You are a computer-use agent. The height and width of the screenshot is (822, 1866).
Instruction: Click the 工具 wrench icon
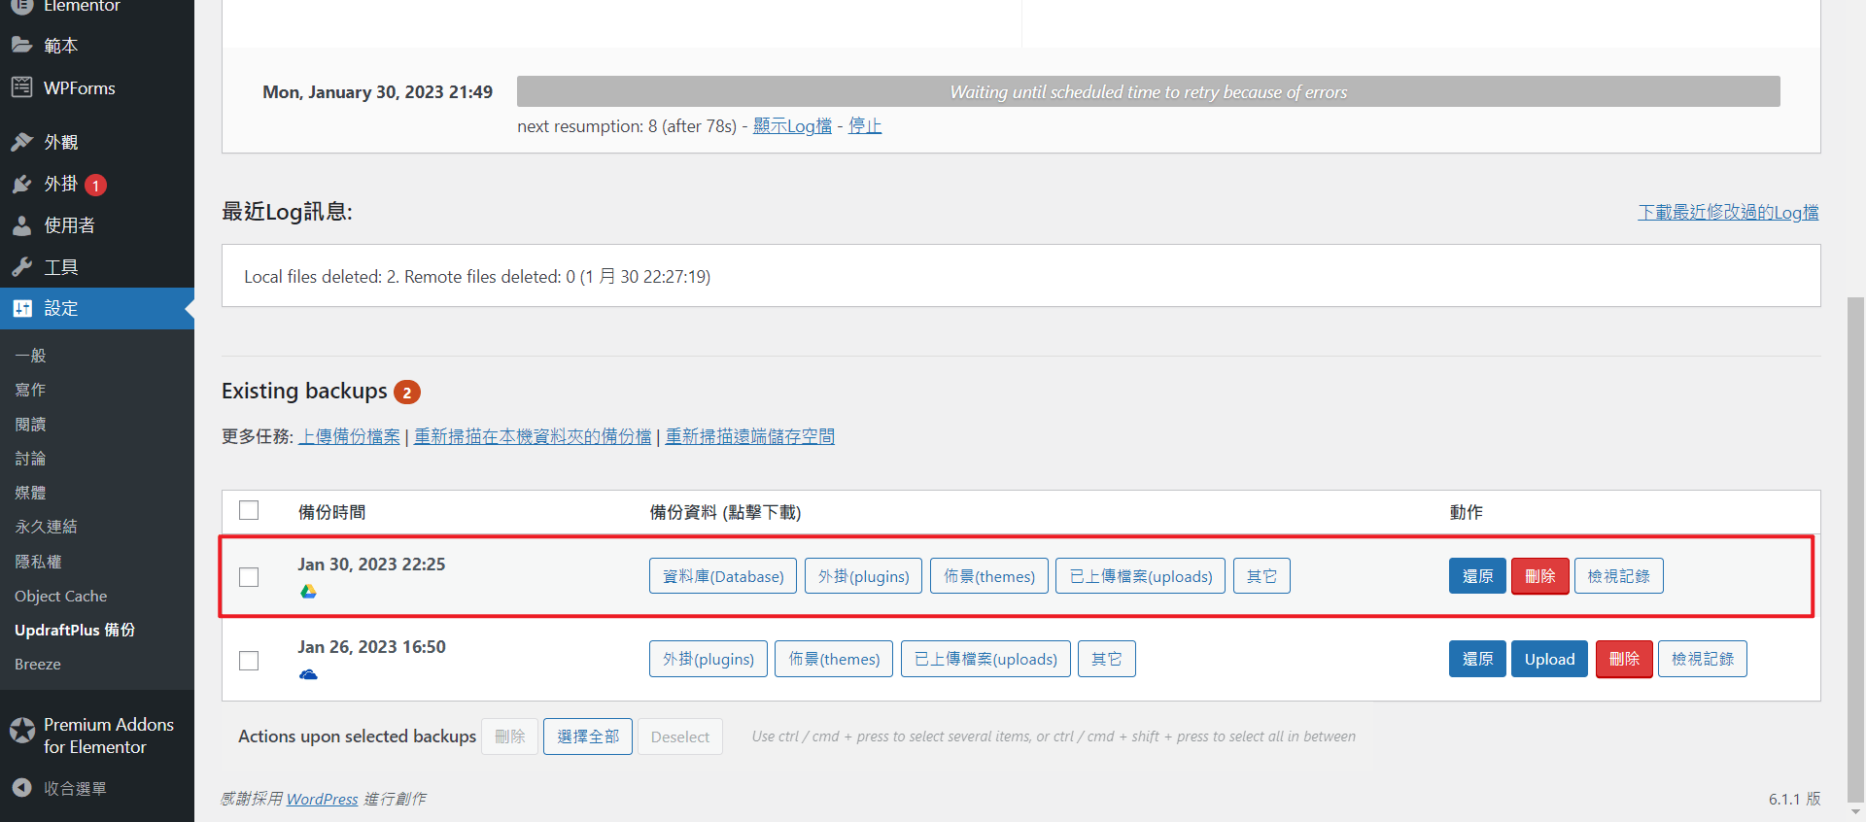click(21, 267)
